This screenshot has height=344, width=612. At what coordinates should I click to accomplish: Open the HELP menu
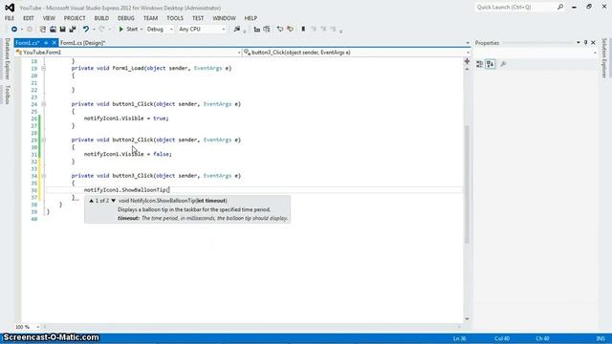[x=251, y=18]
